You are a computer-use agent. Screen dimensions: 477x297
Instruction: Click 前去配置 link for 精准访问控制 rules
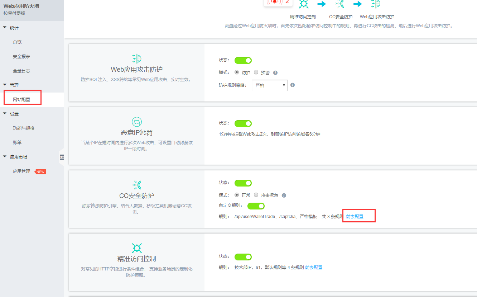[x=314, y=268]
